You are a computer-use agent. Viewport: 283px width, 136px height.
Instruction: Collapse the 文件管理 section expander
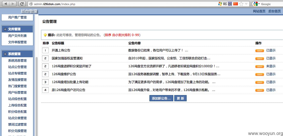click(x=5, y=29)
